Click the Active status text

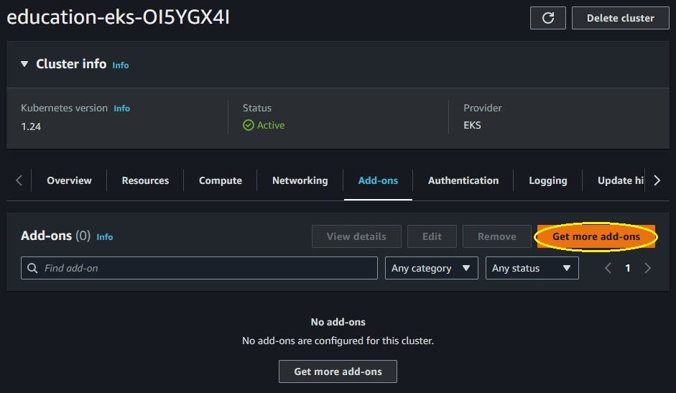(271, 125)
